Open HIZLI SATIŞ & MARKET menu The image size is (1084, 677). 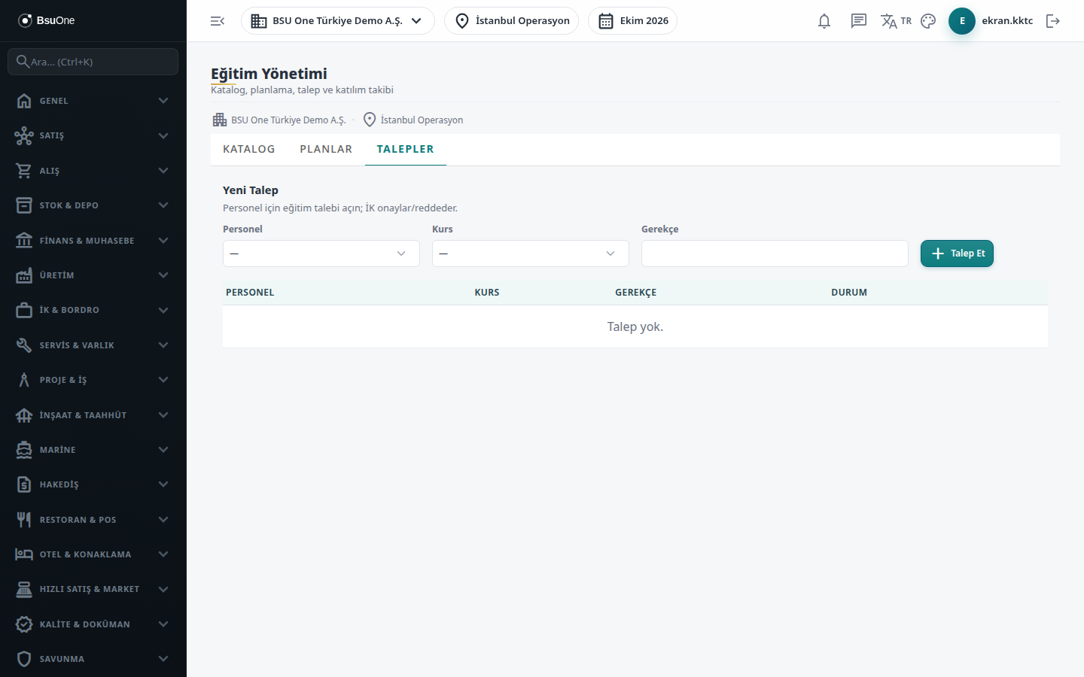click(93, 589)
